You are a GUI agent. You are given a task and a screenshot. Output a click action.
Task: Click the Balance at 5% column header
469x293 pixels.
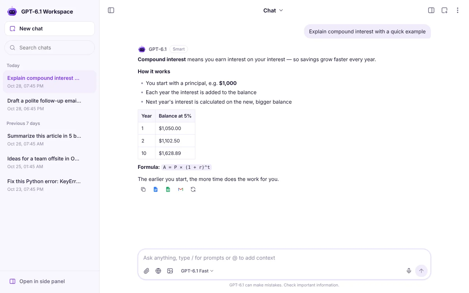coord(175,116)
